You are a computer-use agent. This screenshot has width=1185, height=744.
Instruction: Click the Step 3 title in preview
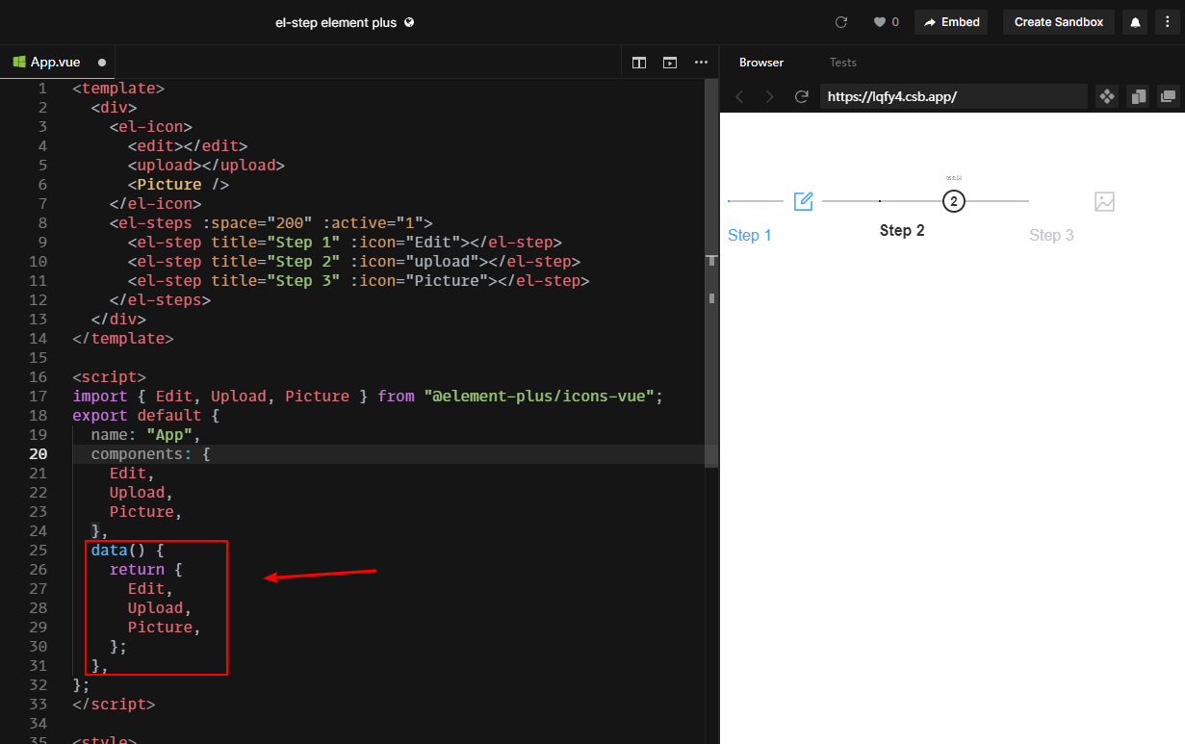1051,236
